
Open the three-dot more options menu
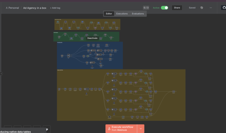(211, 8)
